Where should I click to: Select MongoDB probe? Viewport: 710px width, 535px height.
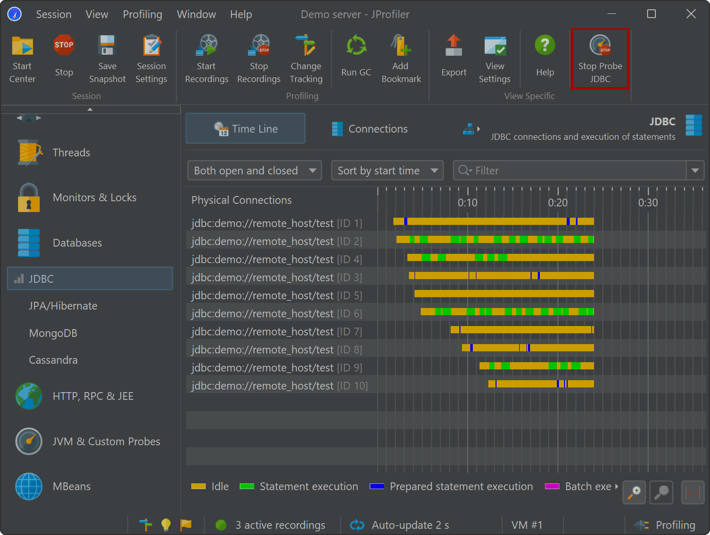pos(53,333)
